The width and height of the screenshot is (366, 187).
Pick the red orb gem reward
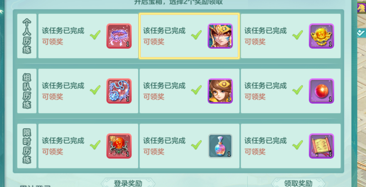[321, 91]
